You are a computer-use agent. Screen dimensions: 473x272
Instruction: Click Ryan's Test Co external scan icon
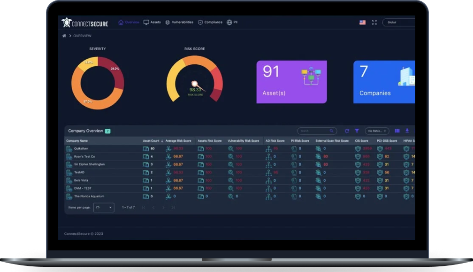318,156
